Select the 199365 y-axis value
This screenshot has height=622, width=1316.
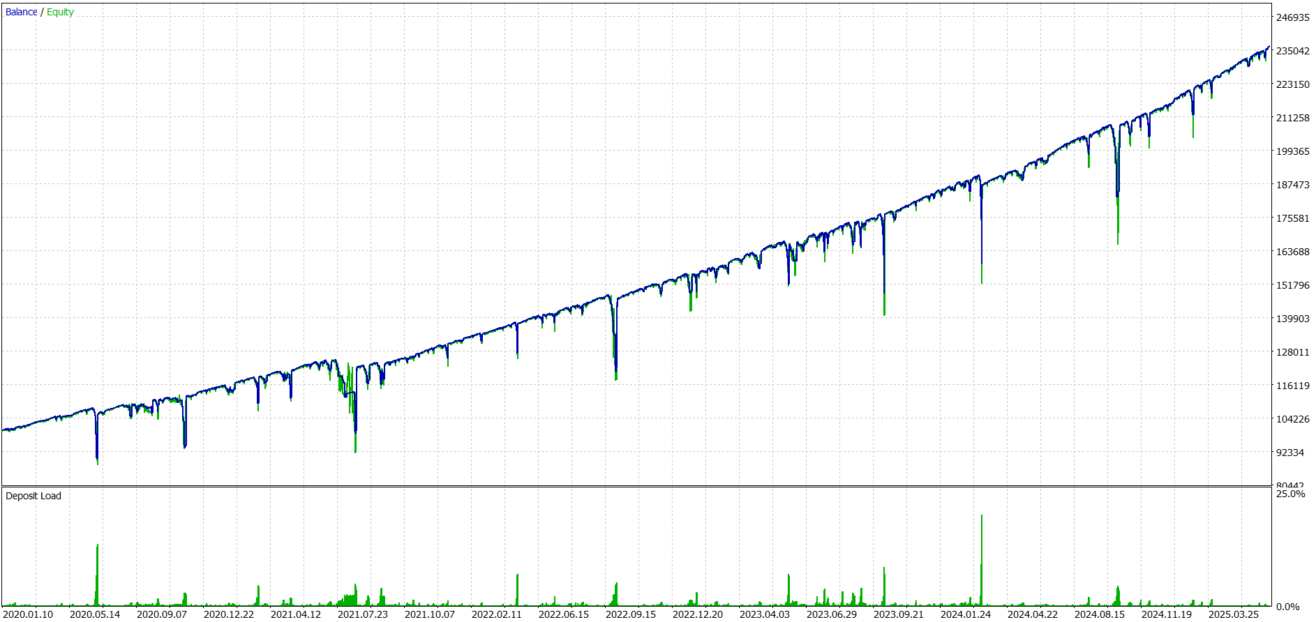click(1293, 151)
